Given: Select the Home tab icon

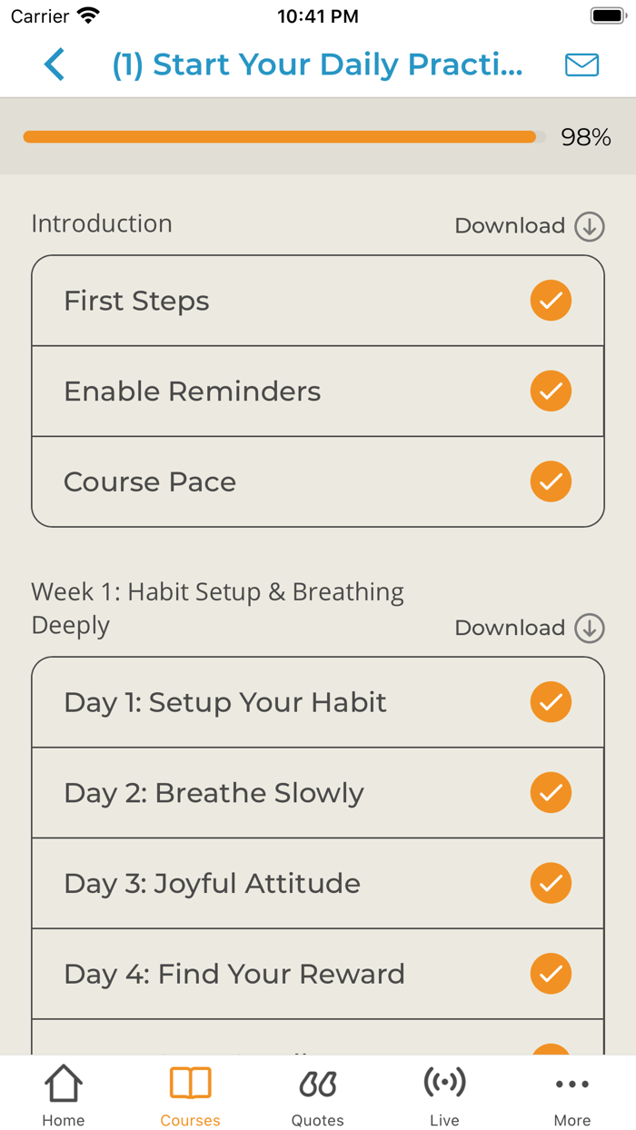Looking at the screenshot, I should (63, 1083).
